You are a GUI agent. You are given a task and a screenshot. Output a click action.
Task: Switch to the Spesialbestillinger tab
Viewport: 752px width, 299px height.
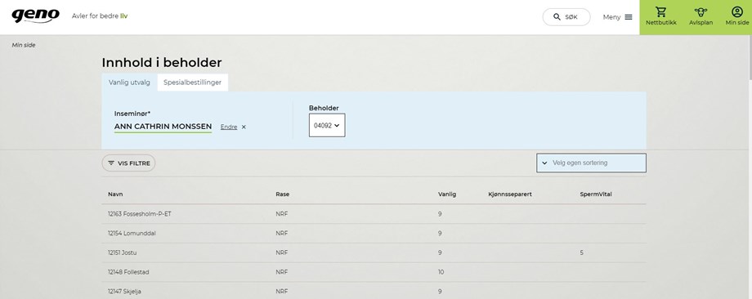(x=192, y=83)
